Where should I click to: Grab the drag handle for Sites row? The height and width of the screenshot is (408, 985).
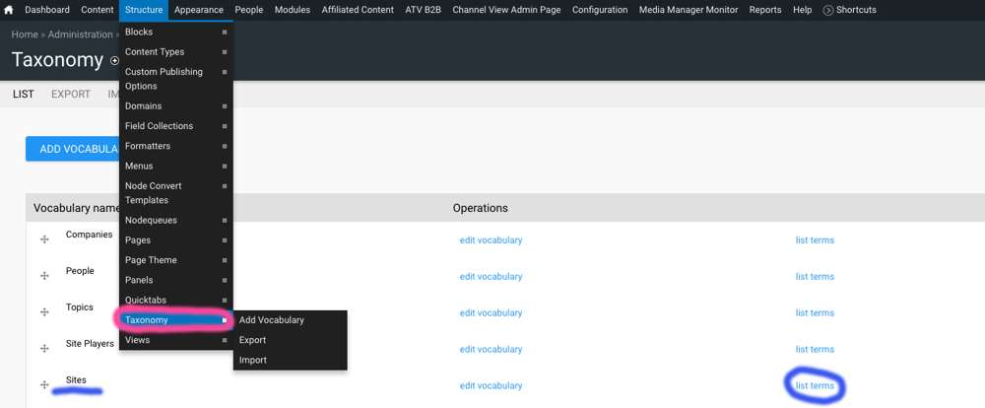coord(44,384)
